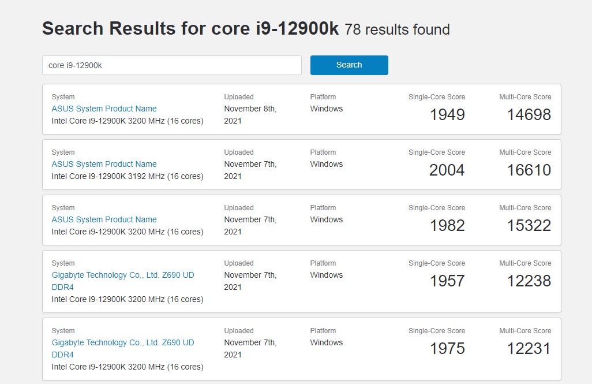Click the Intel Core i9-12900K 3192 MHz description
The width and height of the screenshot is (592, 384).
click(x=128, y=176)
